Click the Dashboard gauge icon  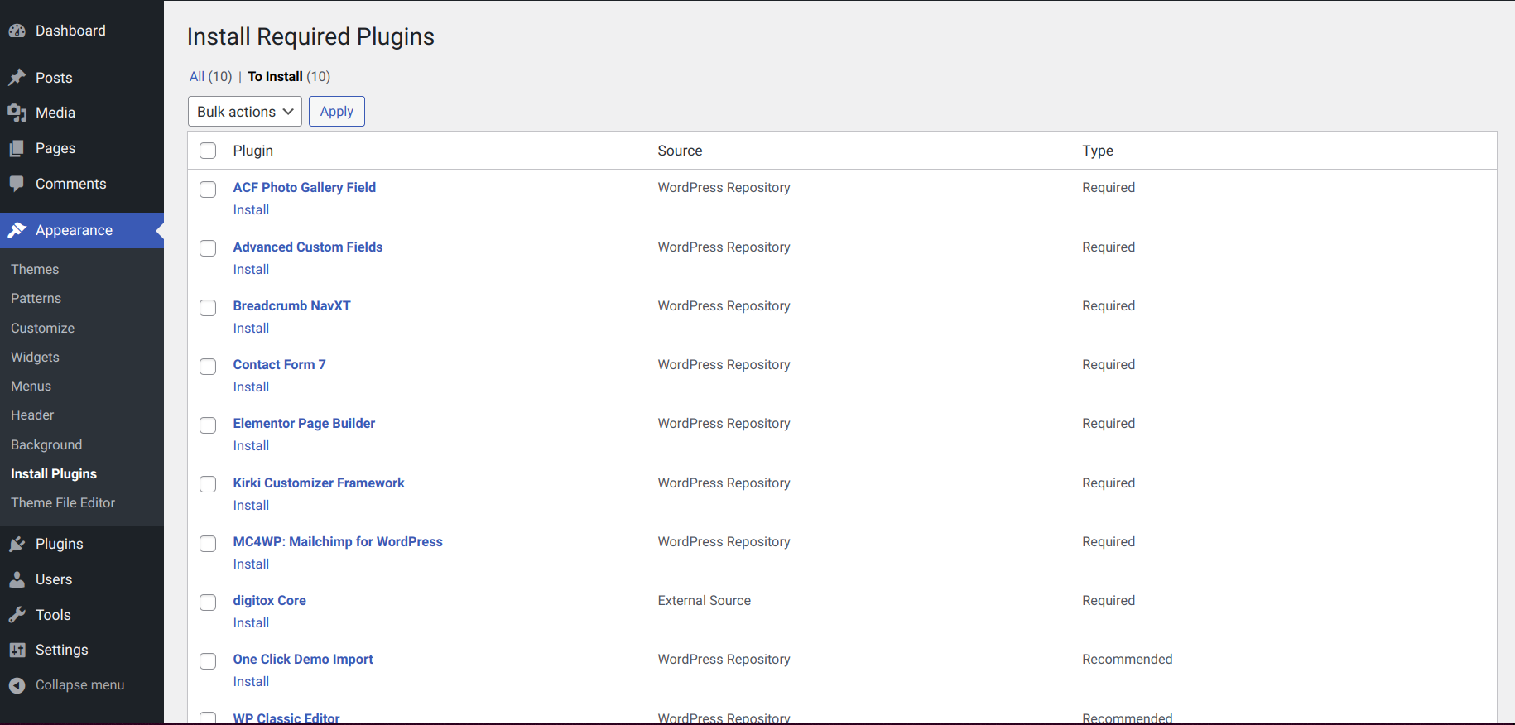[x=17, y=31]
